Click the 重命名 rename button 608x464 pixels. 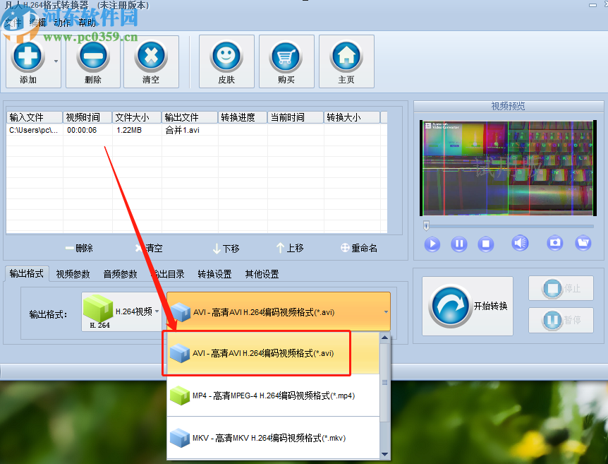coord(359,248)
